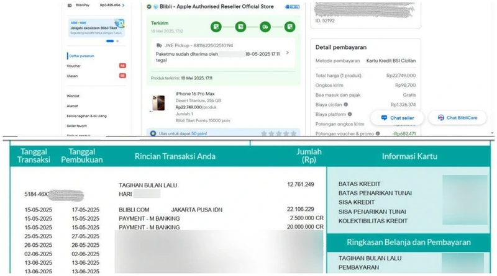Click the Tanggal Transaksi column header
The height and width of the screenshot is (276, 497).
coord(34,156)
